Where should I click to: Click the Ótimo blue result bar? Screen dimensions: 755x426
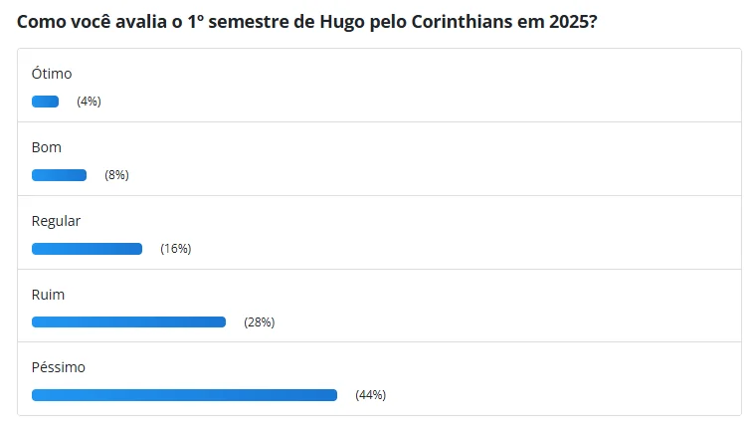tap(46, 102)
